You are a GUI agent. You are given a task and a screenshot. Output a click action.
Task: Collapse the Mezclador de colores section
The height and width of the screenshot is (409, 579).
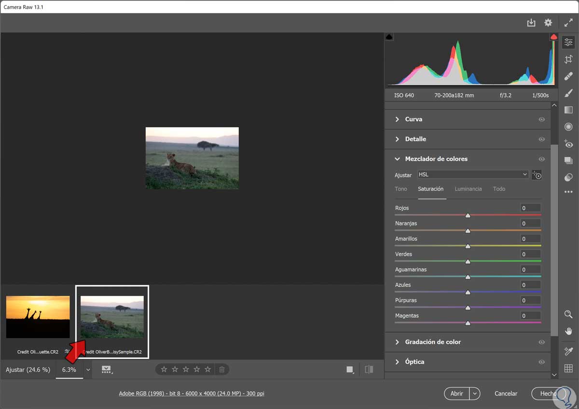coord(397,159)
